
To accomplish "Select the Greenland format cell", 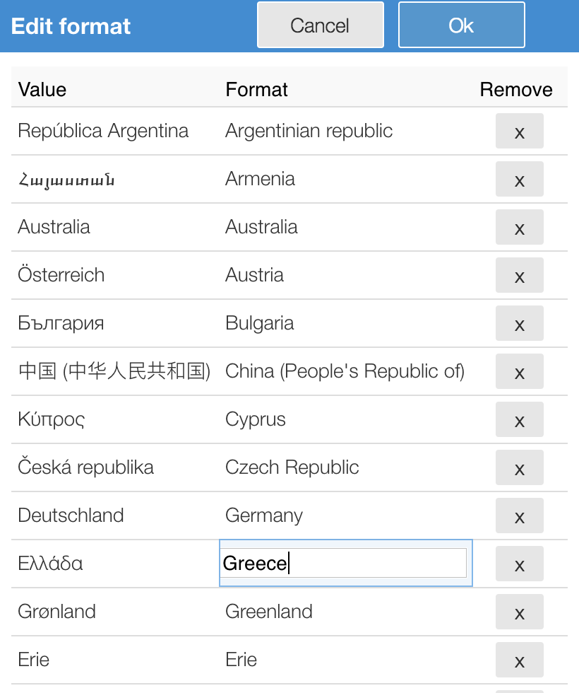I will click(268, 612).
